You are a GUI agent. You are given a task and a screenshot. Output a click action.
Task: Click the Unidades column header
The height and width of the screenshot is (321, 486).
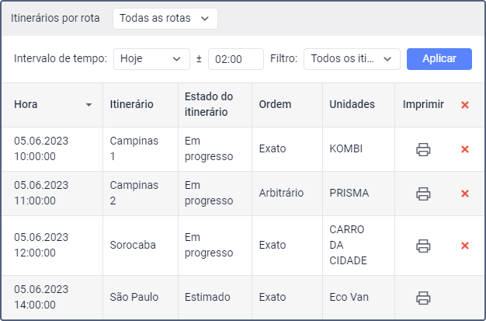pyautogui.click(x=352, y=105)
